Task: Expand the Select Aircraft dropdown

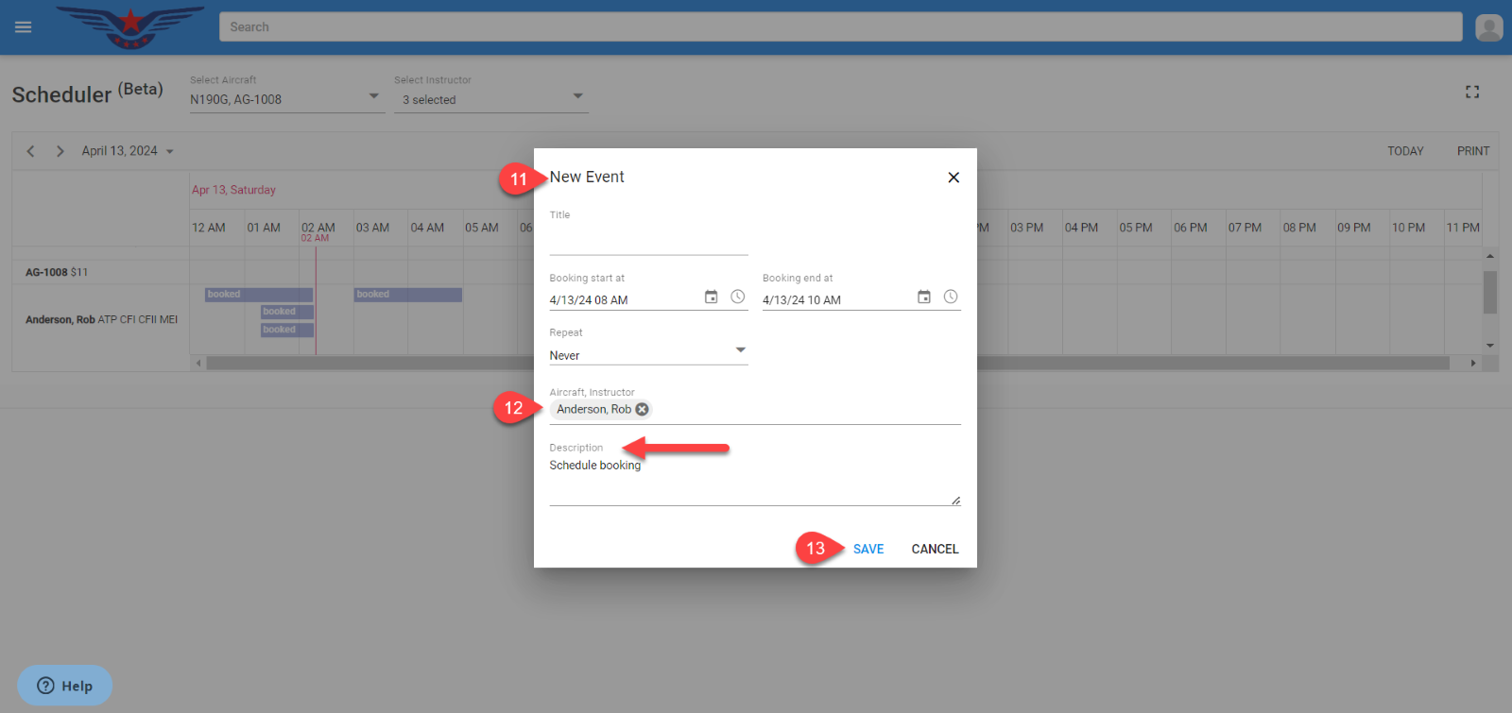Action: pyautogui.click(x=373, y=96)
